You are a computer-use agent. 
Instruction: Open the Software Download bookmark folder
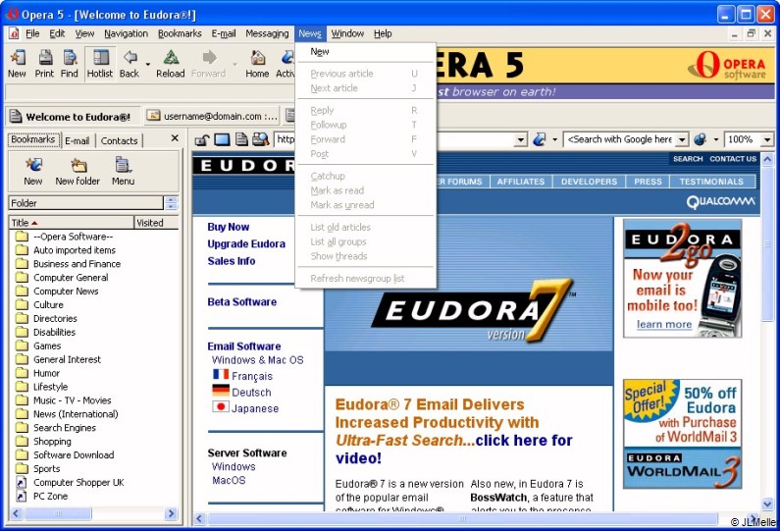(74, 454)
